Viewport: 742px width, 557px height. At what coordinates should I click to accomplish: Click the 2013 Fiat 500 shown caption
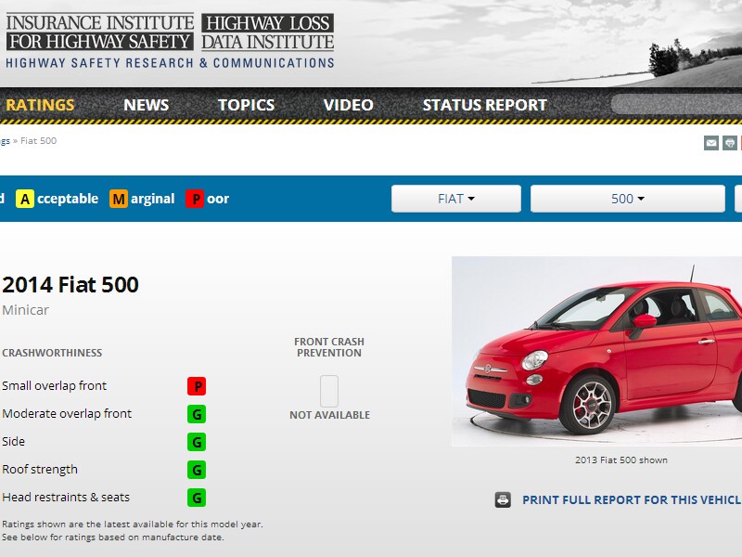point(621,460)
